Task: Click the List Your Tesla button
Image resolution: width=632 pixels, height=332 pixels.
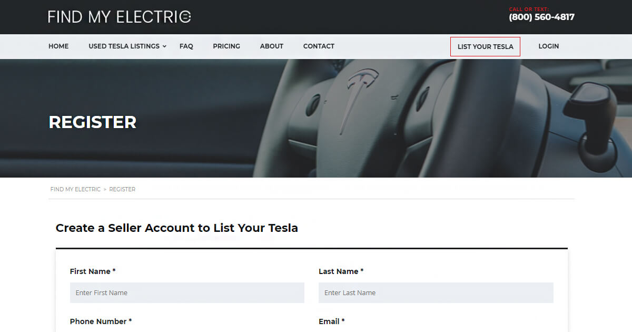Action: point(485,46)
